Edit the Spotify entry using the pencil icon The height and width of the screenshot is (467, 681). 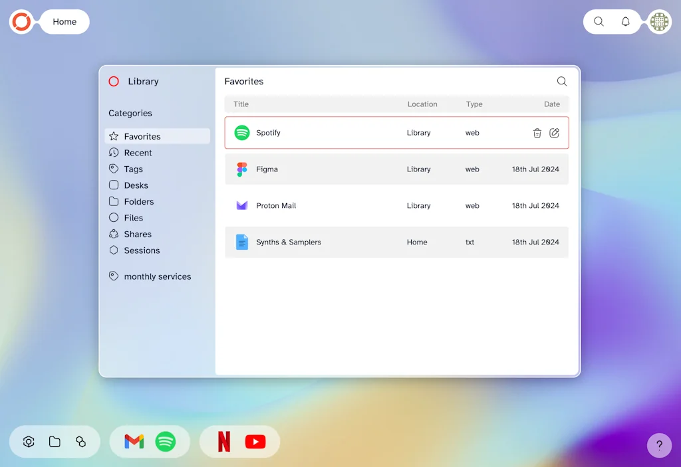pos(555,133)
